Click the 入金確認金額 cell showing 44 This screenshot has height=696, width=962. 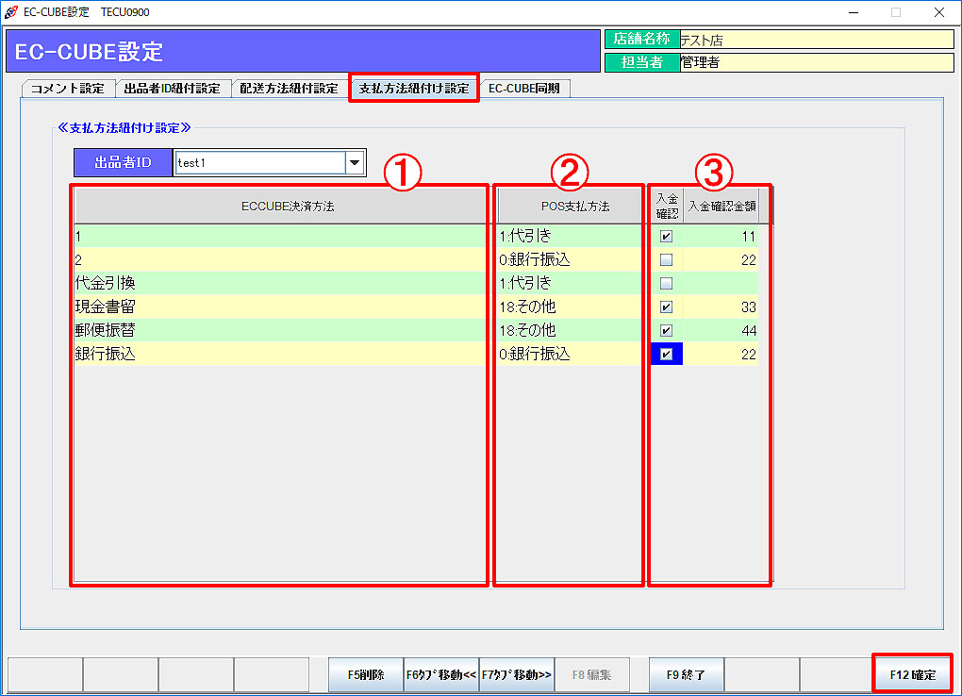tap(721, 331)
